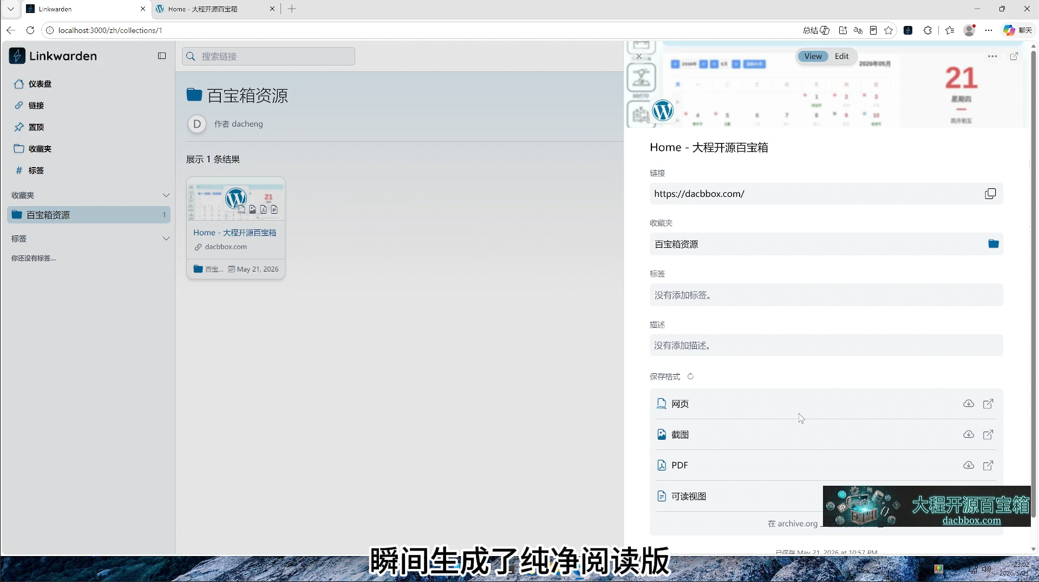Click the 网页 format row label

[680, 404]
